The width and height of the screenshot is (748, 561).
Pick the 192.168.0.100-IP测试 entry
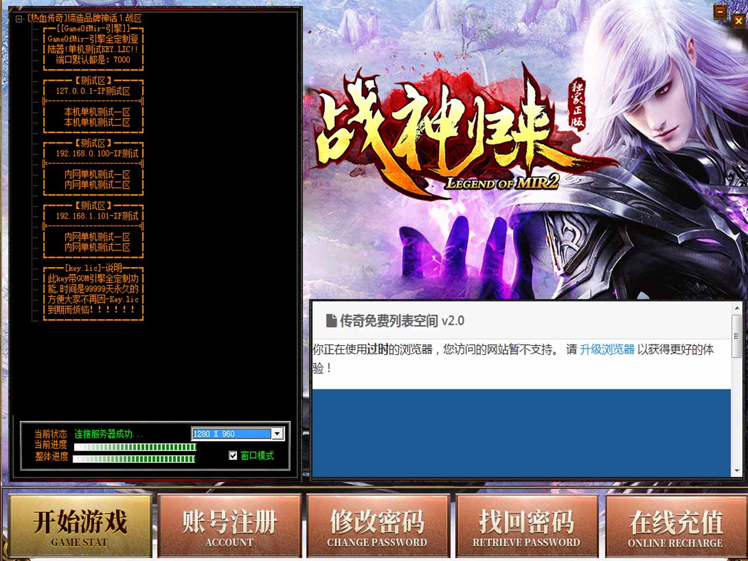[x=97, y=153]
